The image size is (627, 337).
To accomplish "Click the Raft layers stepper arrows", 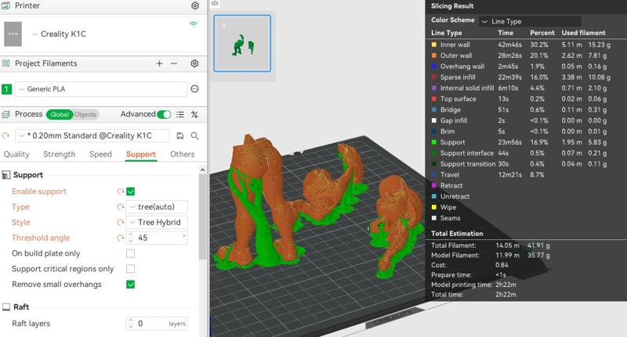I will (131, 324).
